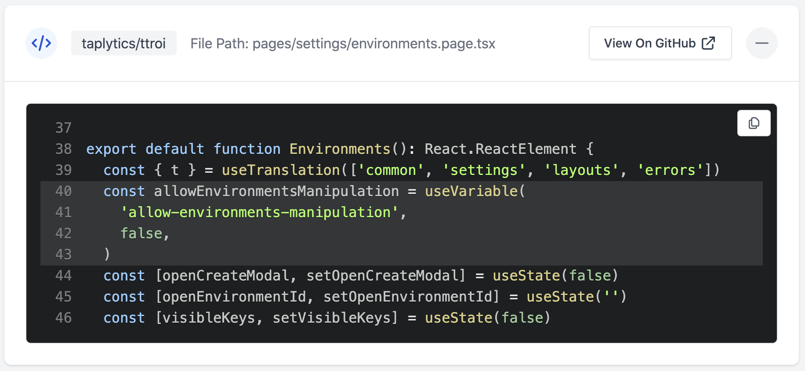This screenshot has width=805, height=371.
Task: Copy code using the clipboard icon
Action: (754, 123)
